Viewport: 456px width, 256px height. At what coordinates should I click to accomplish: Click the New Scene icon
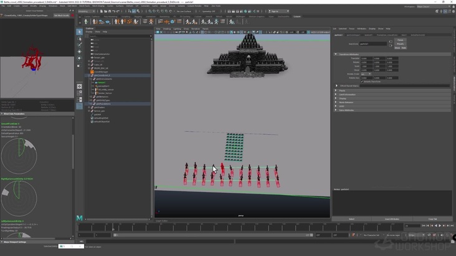tap(102, 11)
